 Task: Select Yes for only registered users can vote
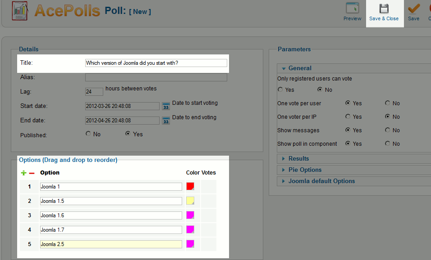click(280, 90)
